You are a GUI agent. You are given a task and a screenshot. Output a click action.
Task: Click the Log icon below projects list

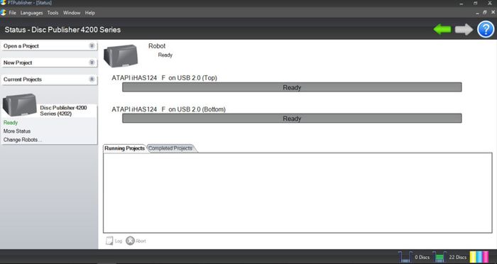point(109,241)
